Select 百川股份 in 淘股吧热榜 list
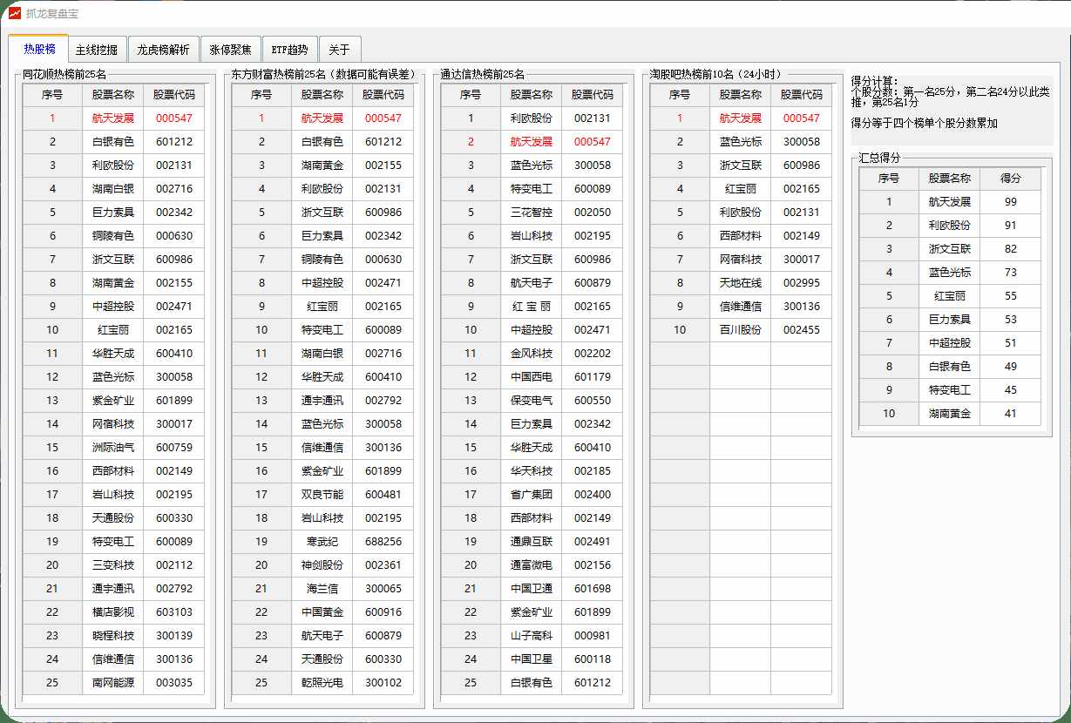1071x723 pixels. 740,330
